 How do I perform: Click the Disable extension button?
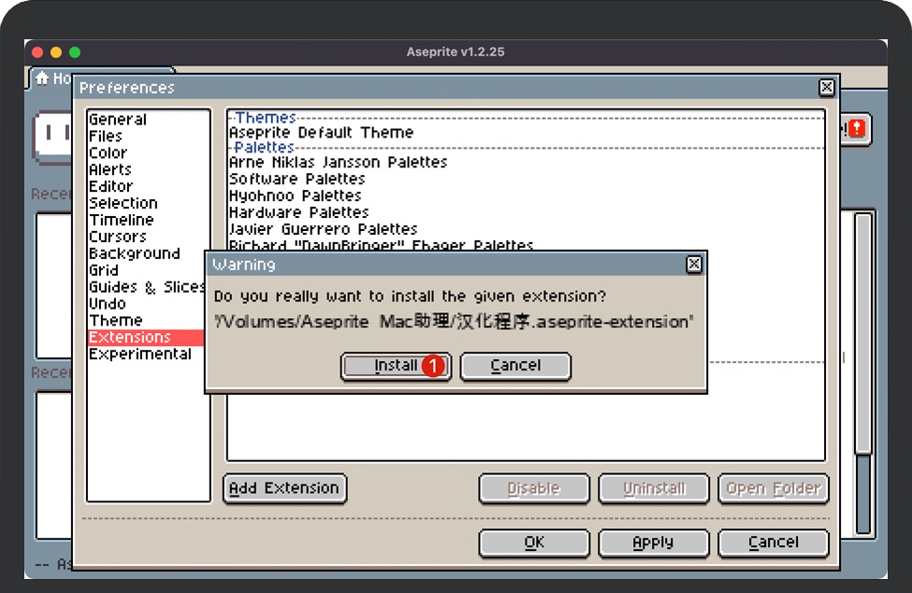[534, 489]
